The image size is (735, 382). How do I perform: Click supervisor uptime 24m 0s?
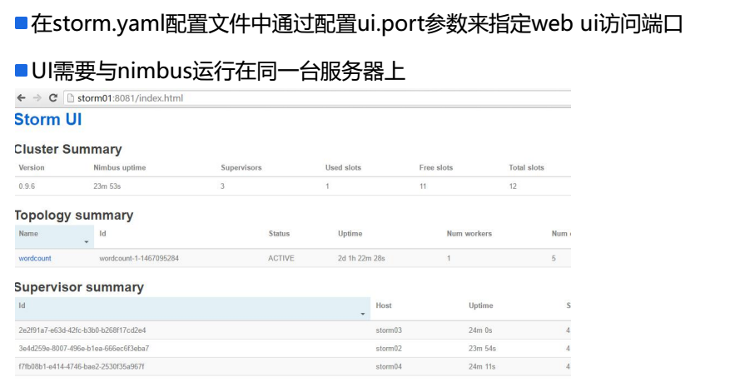(x=480, y=330)
